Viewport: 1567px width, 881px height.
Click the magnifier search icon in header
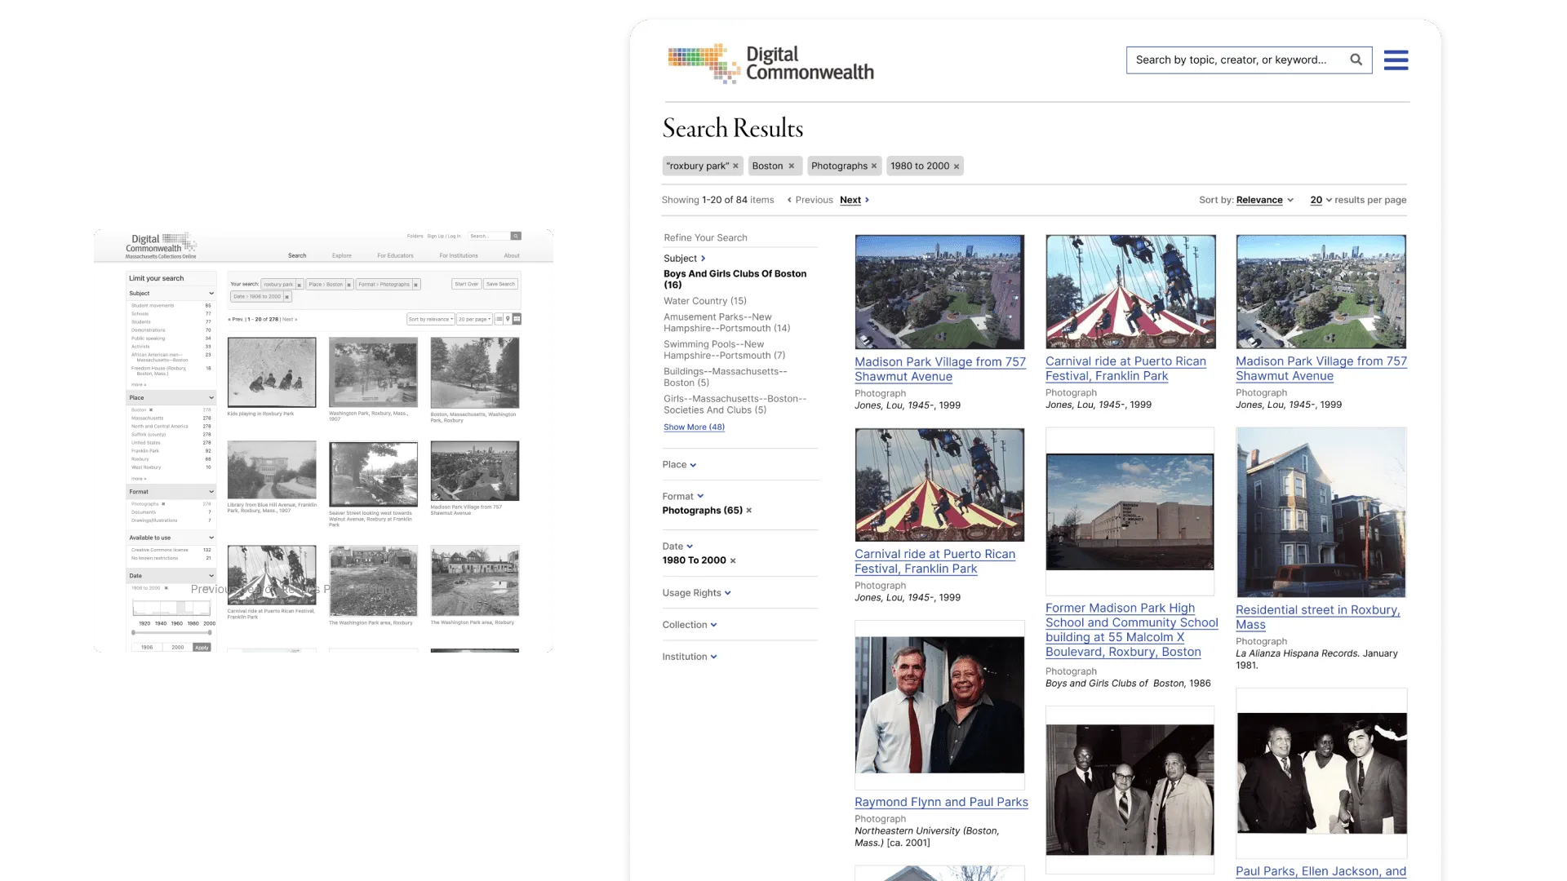[1356, 60]
